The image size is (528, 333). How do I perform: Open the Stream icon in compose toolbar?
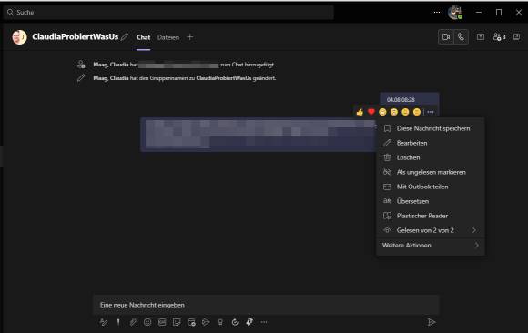[206, 322]
